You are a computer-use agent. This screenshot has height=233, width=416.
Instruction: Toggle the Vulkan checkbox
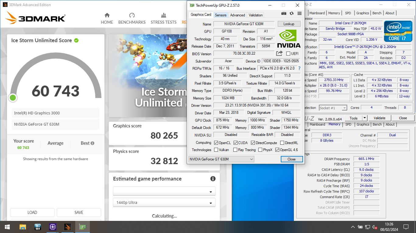(x=216, y=150)
